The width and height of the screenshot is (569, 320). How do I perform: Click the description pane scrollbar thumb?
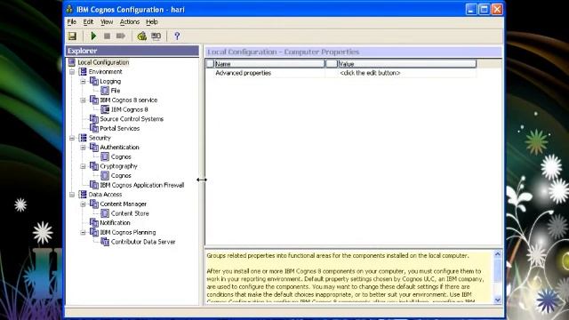click(498, 271)
